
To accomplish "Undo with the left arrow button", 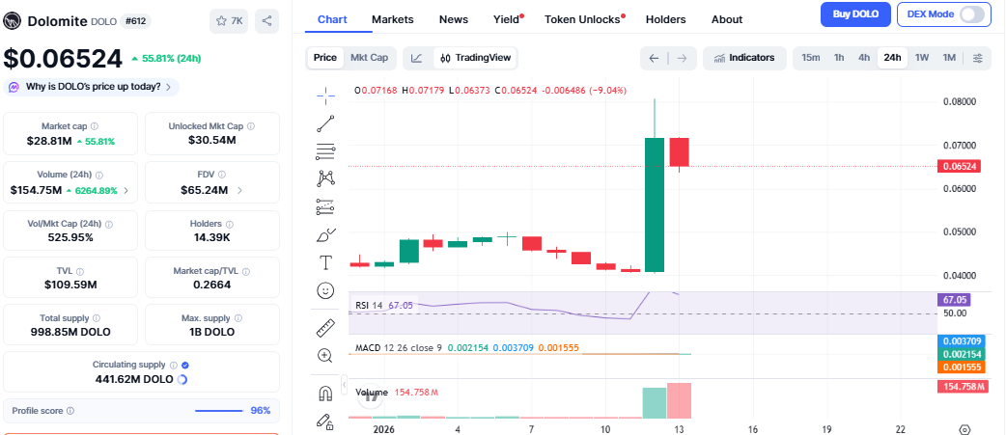I will [x=654, y=58].
